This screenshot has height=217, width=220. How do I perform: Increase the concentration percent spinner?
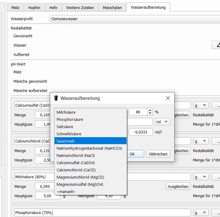tap(150, 110)
